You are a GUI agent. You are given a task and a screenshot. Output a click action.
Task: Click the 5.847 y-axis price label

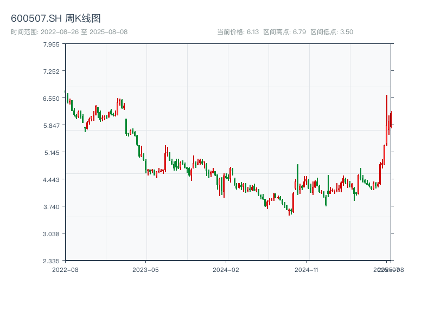pyautogui.click(x=54, y=126)
